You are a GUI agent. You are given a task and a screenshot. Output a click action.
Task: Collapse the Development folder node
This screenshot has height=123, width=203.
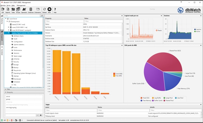coord(7,21)
